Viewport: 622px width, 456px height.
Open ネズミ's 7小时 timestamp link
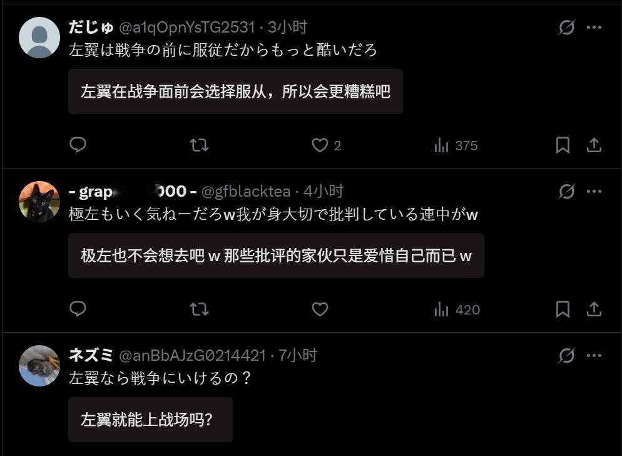pos(297,355)
